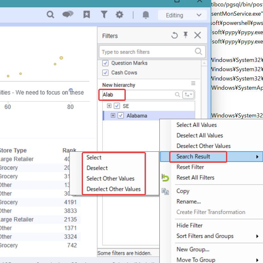Choose Rename... in context menu

pos(189,202)
